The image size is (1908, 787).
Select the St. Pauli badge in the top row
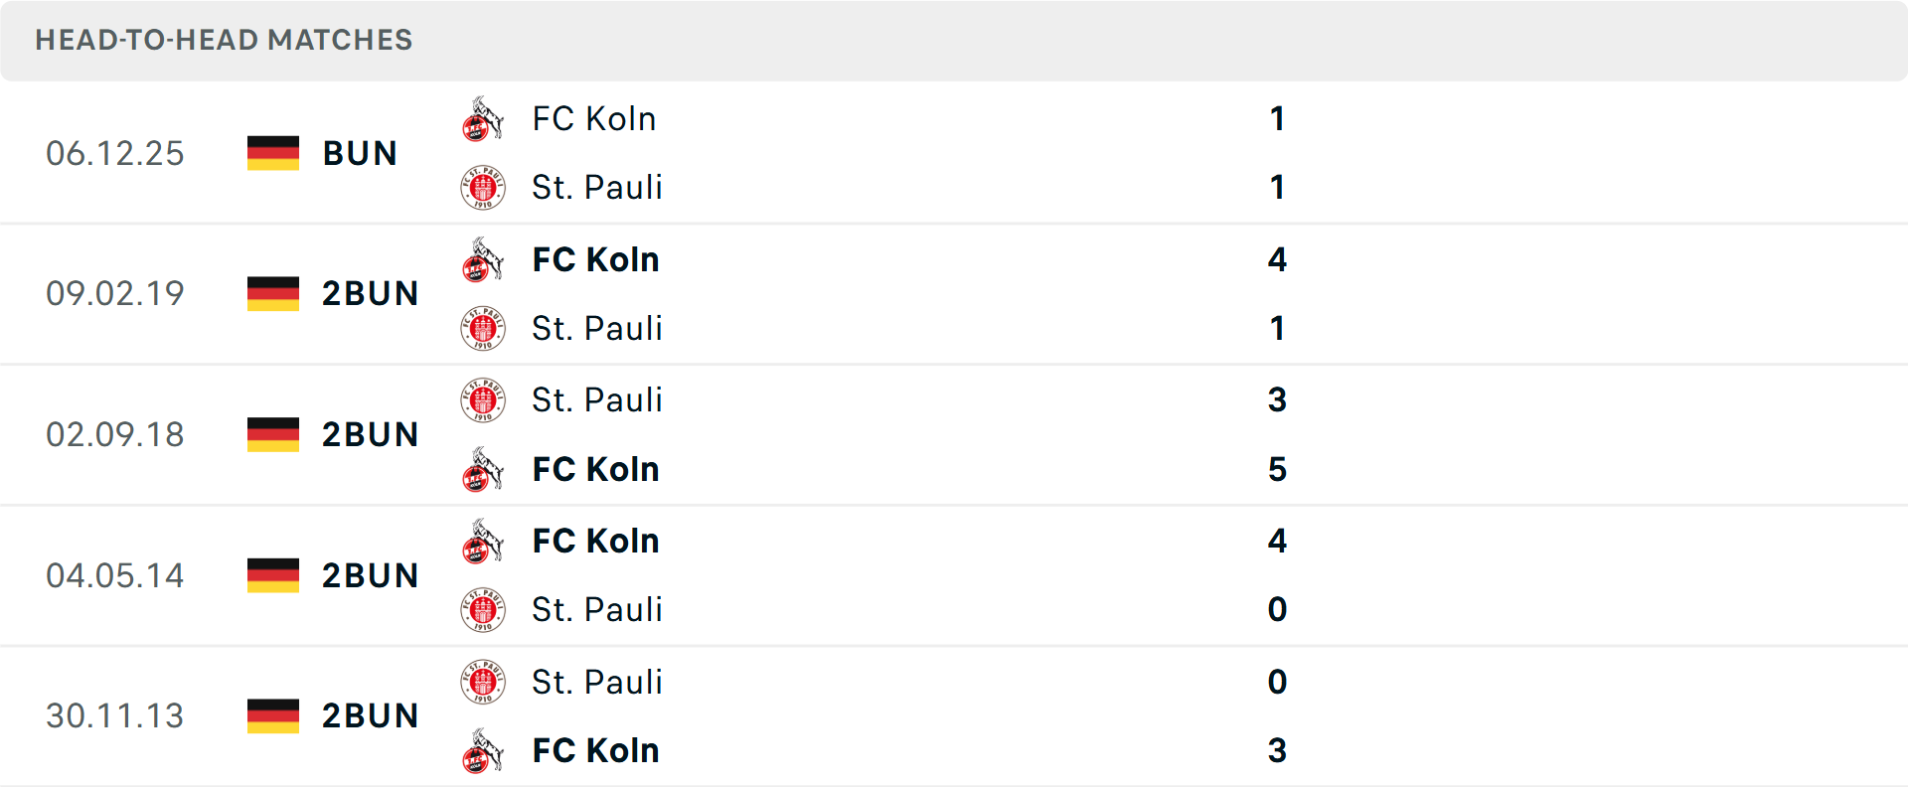(x=483, y=187)
